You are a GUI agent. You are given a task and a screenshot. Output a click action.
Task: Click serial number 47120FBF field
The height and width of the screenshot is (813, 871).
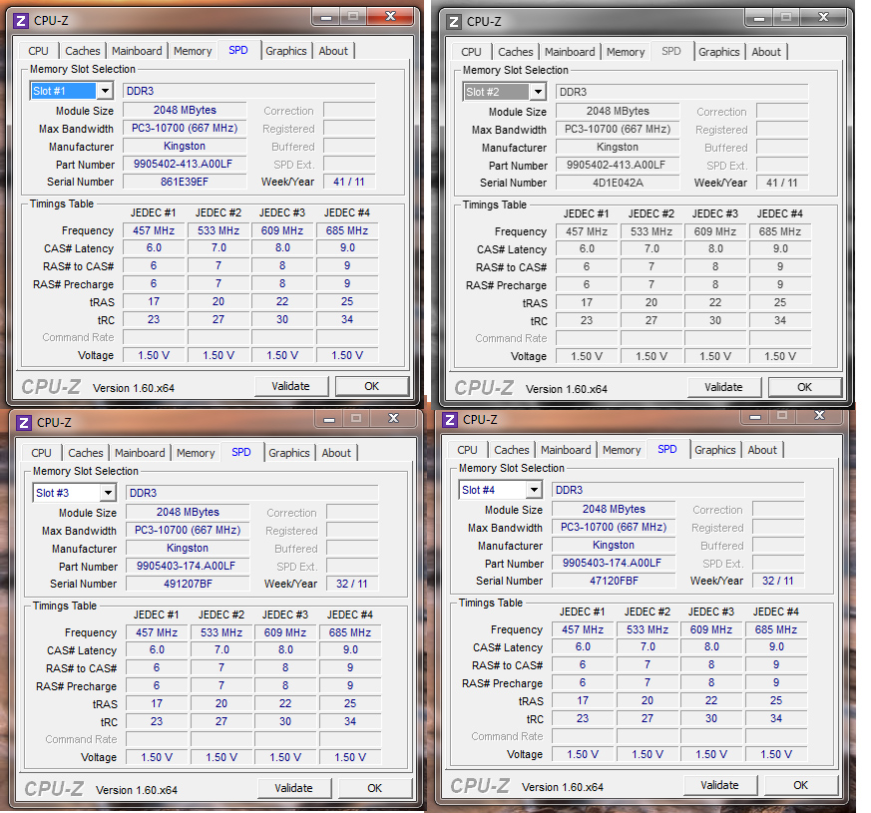click(614, 581)
